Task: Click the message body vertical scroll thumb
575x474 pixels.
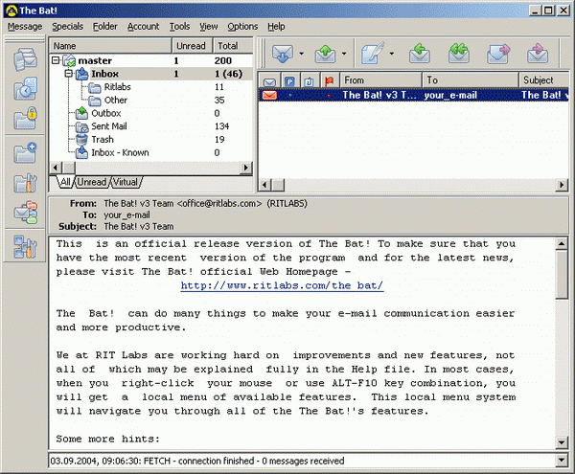Action: pyautogui.click(x=562, y=275)
